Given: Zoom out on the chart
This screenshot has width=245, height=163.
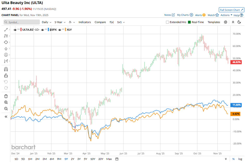Looking at the screenshot, I should click(6, 109).
